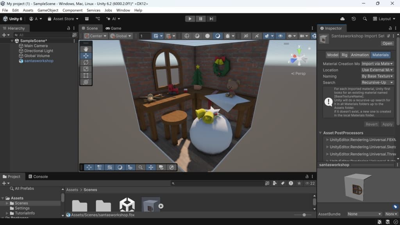Open the GameObject menu

coord(48,10)
